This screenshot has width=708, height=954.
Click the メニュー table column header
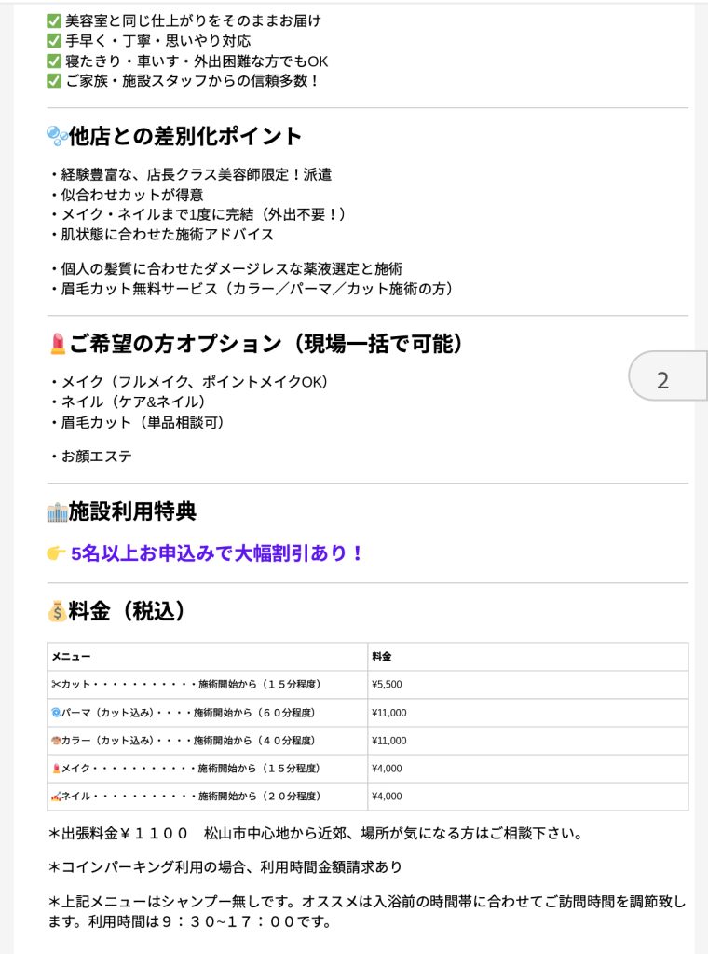point(72,657)
